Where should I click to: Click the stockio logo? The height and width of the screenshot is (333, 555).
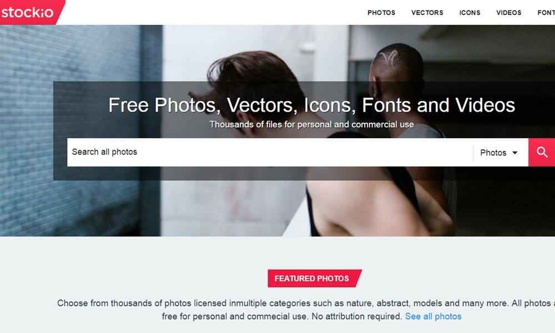point(28,12)
